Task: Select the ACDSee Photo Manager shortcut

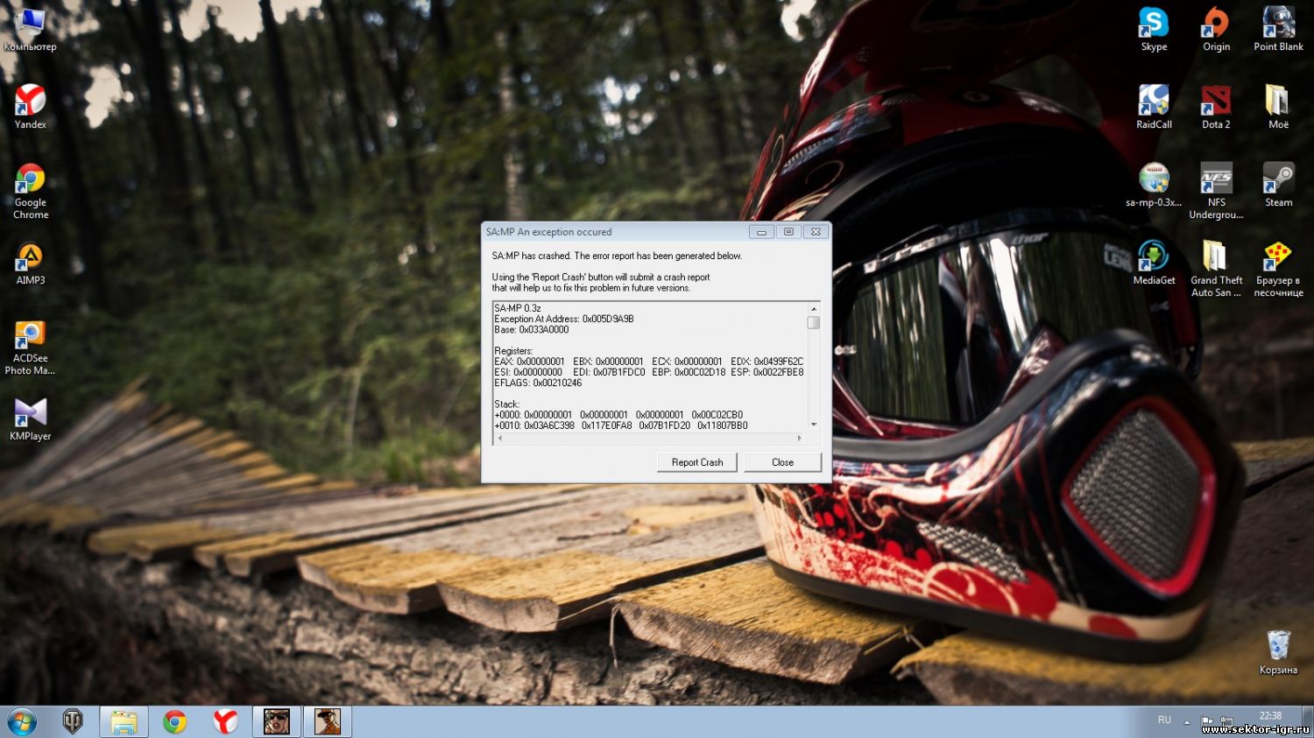Action: [31, 348]
